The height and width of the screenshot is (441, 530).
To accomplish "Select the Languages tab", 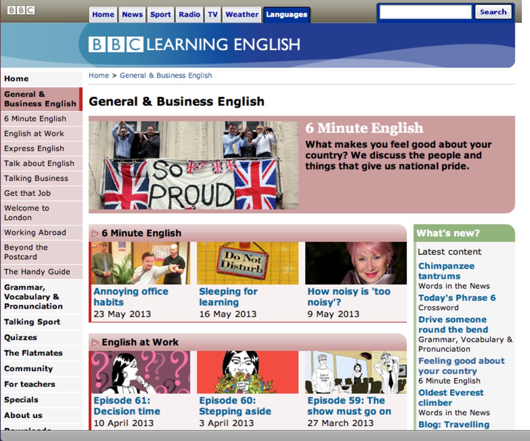I will 287,15.
